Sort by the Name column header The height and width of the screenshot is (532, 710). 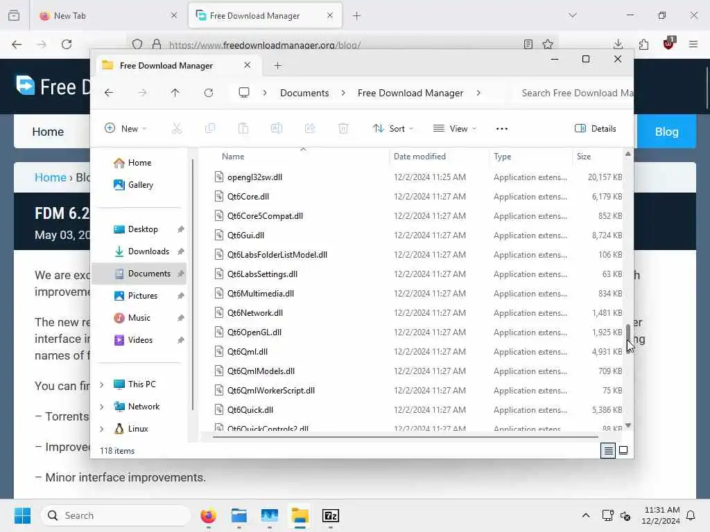pos(233,157)
